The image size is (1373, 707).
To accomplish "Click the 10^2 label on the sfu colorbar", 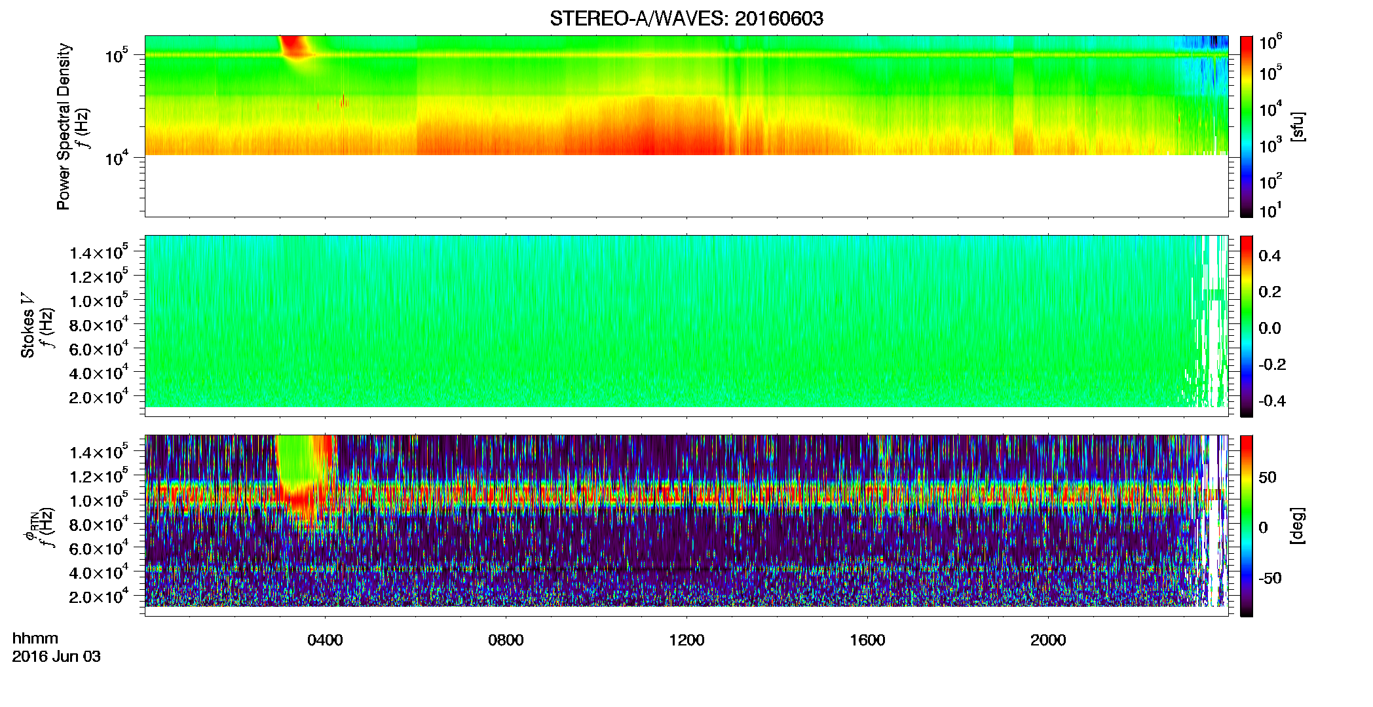I will [x=1270, y=181].
